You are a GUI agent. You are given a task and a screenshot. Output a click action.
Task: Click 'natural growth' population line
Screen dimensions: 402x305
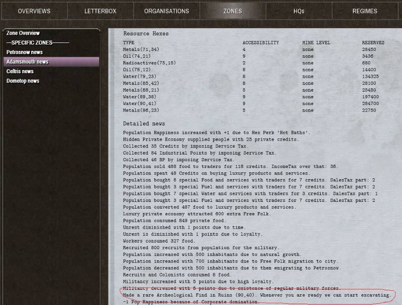click(212, 255)
